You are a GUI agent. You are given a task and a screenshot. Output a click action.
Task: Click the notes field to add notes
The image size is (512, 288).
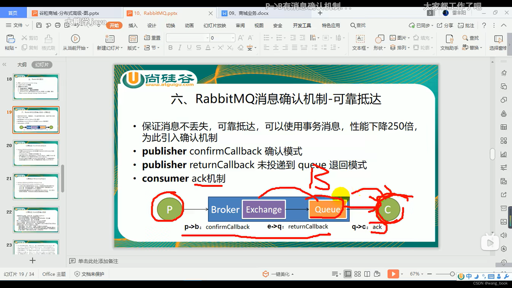point(98,261)
